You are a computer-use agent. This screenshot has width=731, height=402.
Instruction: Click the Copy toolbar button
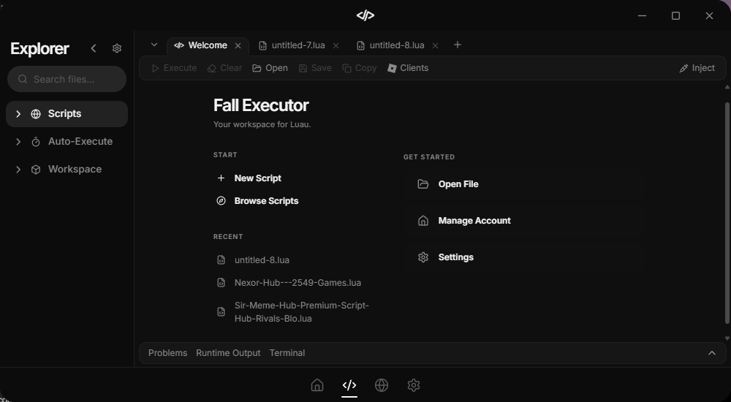[360, 68]
